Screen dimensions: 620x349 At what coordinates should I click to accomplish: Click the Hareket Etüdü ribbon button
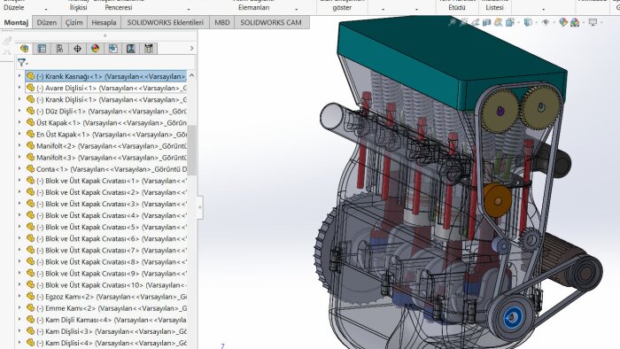(457, 5)
